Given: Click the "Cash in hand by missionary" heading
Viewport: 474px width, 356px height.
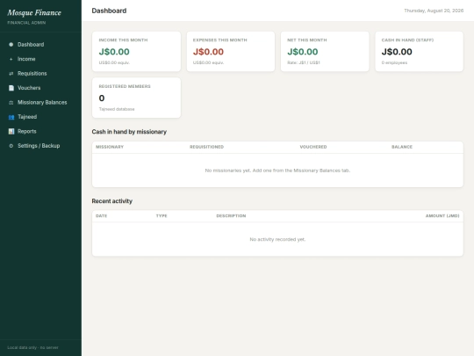Looking at the screenshot, I should click(129, 132).
